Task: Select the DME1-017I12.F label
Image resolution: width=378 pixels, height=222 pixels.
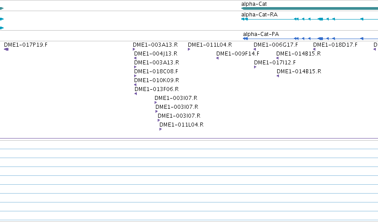Action: [275, 63]
